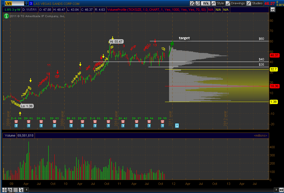This screenshot has width=284, height=193.
Task: Select the crosshair grid tool icon
Action: tap(5, 190)
